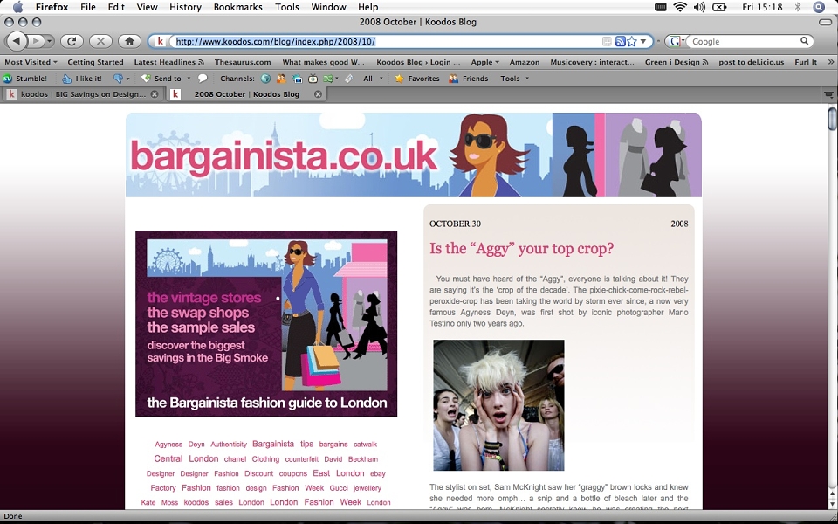Click the thumbs-up I like it! button
The height and width of the screenshot is (524, 838).
[x=82, y=79]
